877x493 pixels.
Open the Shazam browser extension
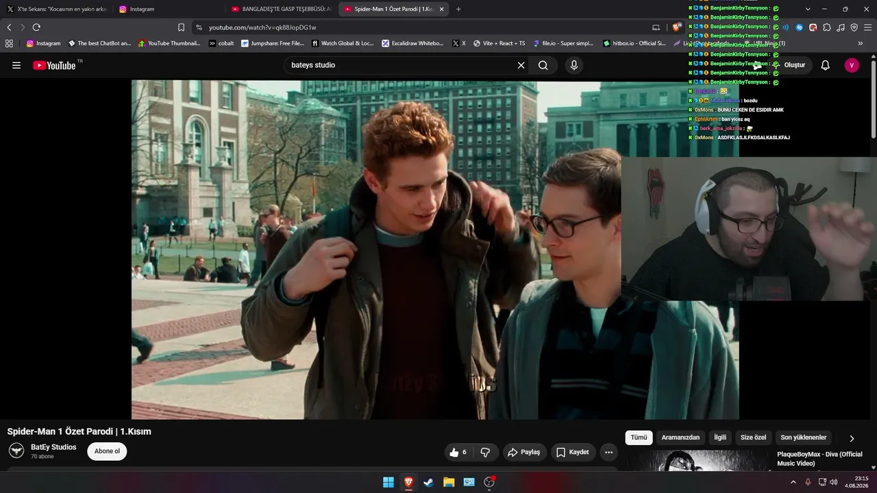pyautogui.click(x=799, y=27)
